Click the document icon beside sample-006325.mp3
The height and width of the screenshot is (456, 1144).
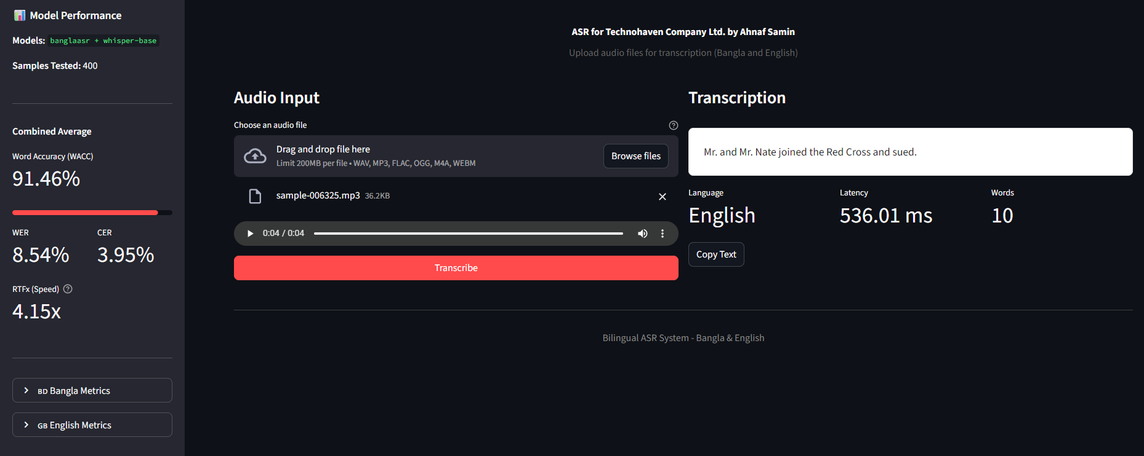pos(255,196)
